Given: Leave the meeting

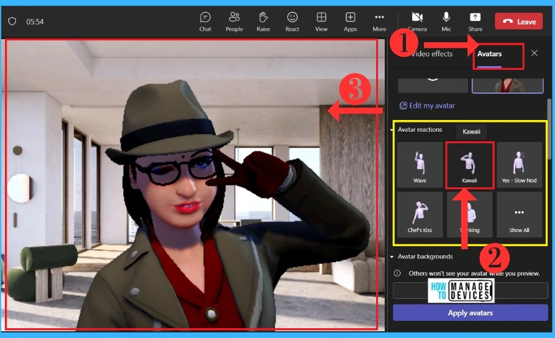Looking at the screenshot, I should pos(519,21).
